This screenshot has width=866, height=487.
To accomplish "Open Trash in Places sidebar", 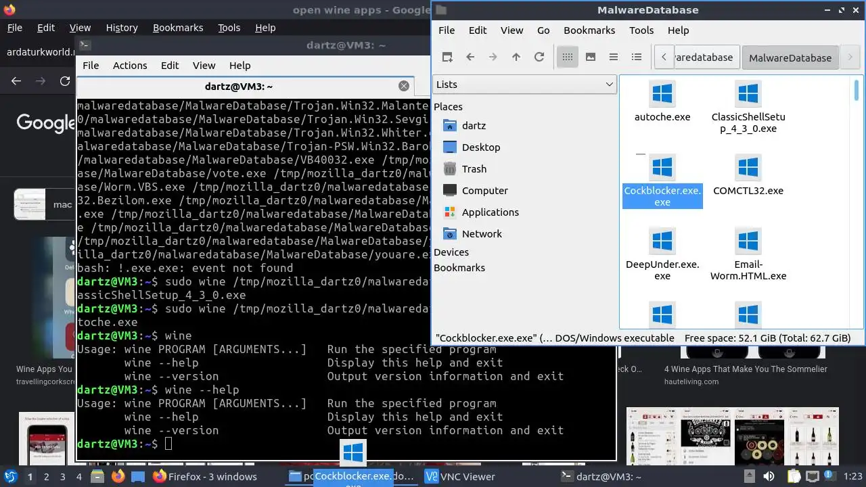I will point(474,169).
